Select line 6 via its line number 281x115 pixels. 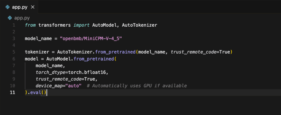14,59
